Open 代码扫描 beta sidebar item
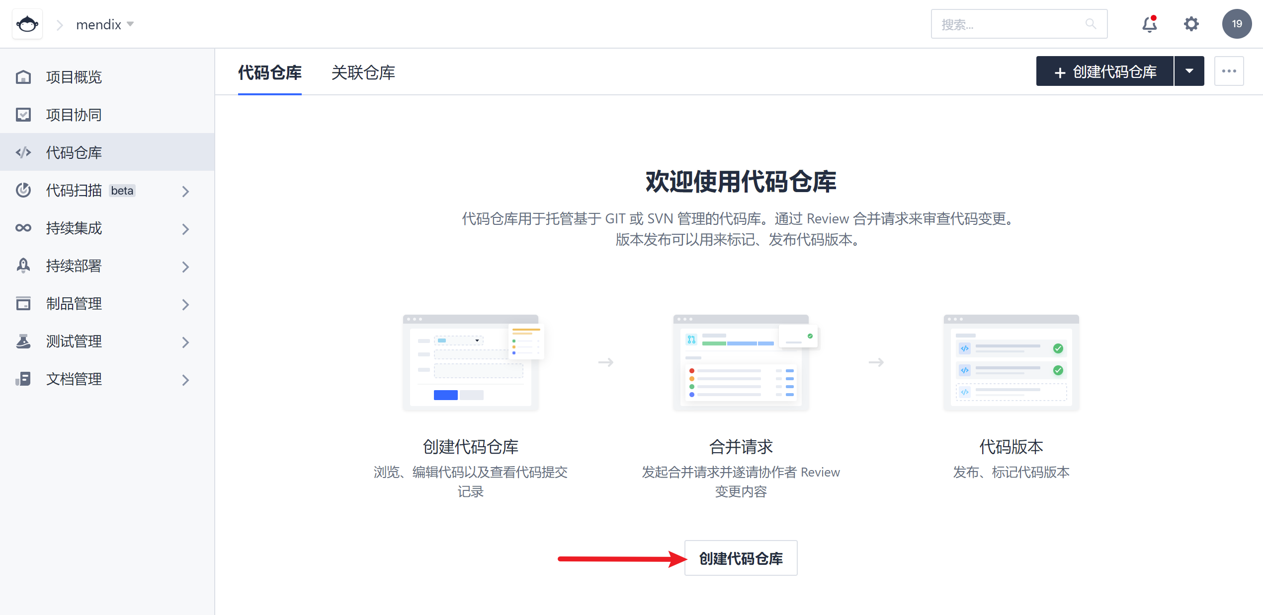 tap(107, 190)
